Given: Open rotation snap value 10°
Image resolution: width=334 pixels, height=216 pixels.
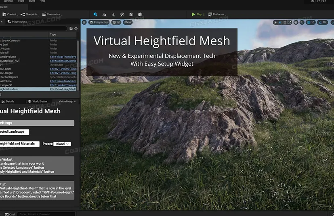Looking at the screenshot, I should 324,22.
